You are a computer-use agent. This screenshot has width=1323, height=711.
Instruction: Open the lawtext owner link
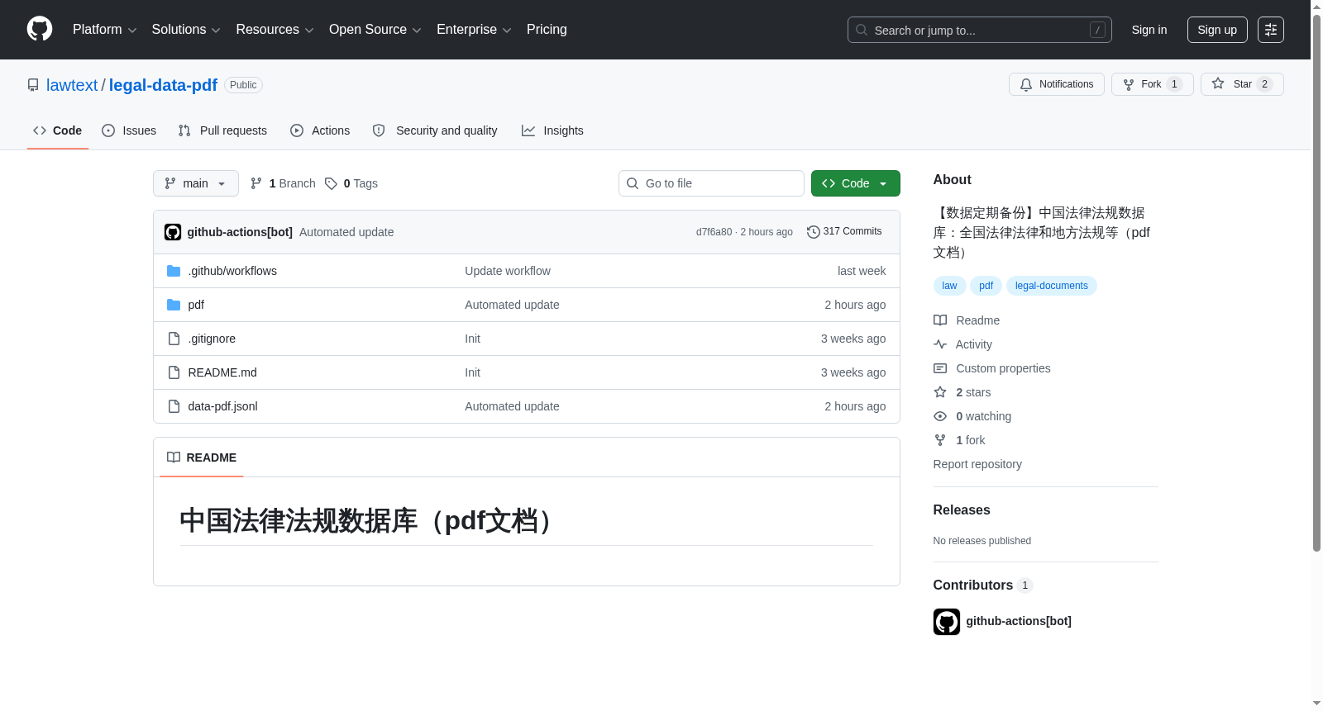(72, 85)
